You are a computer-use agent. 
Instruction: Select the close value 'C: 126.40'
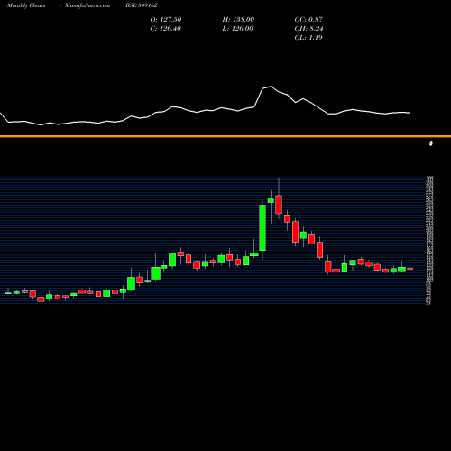tap(165, 29)
